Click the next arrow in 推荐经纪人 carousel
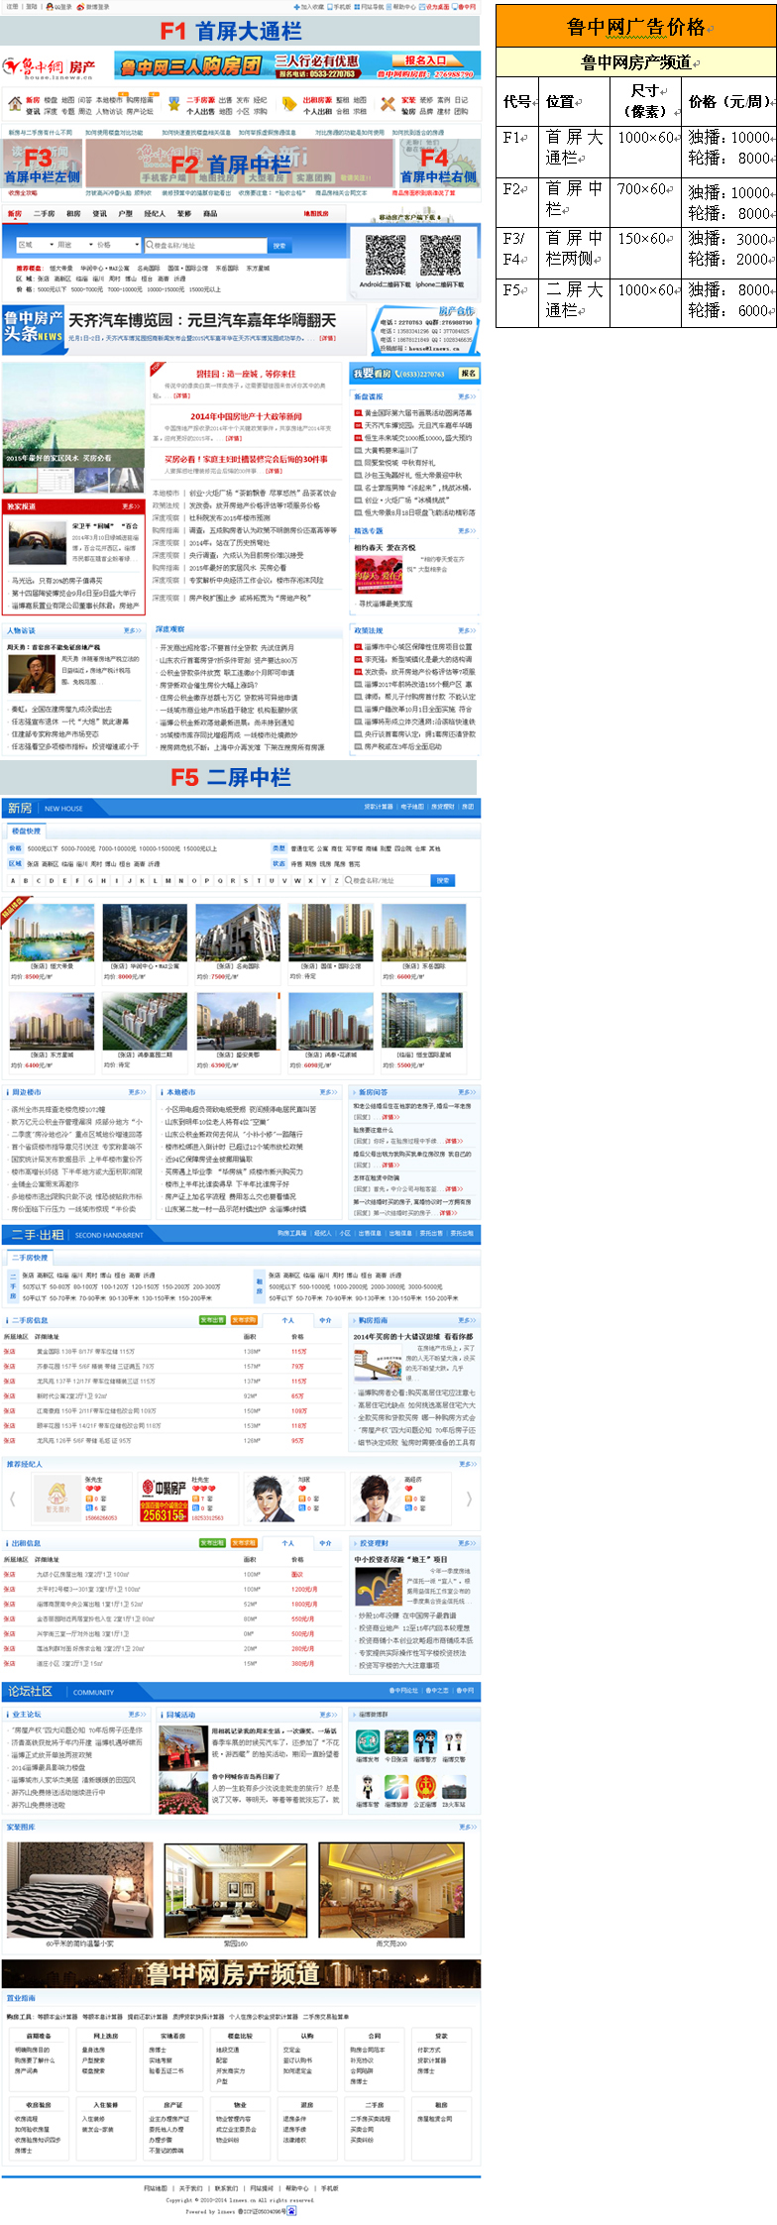This screenshot has width=777, height=2225. [x=469, y=1498]
